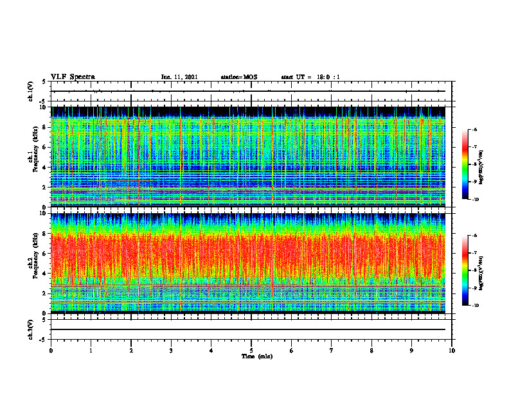Screen dimensions: 509x393
Task: Click the ch.1 colorbar log(PSD) unit label
Action: pos(482,168)
